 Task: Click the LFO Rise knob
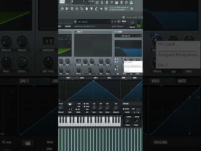(100, 108)
